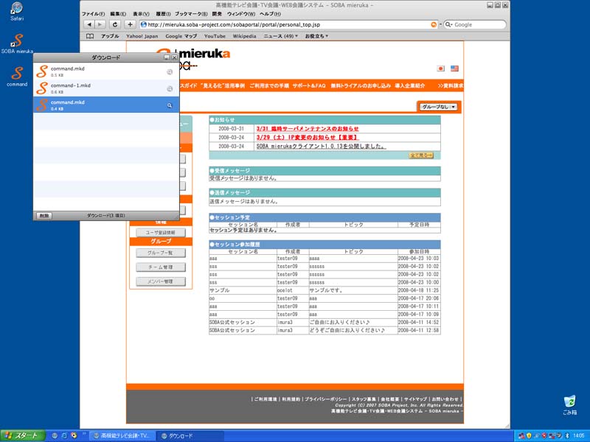Open 編集(E) menu
Viewport: 590px width, 442px height.
tap(118, 14)
